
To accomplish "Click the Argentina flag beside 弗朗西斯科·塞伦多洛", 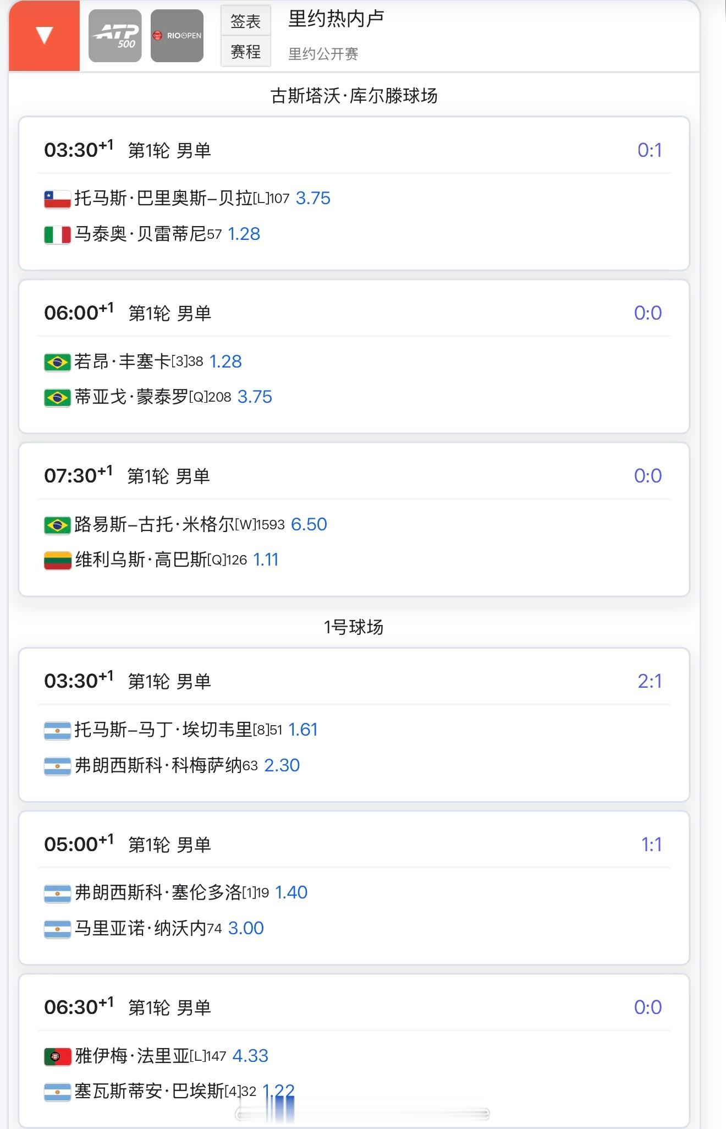I will click(x=57, y=893).
